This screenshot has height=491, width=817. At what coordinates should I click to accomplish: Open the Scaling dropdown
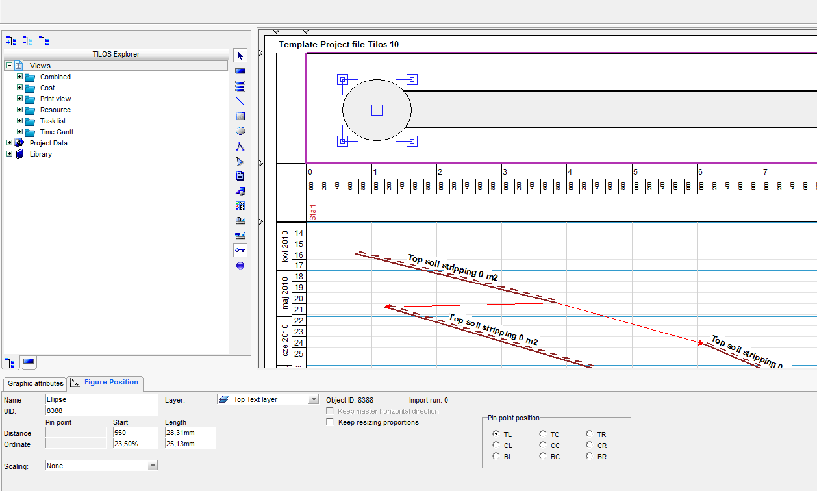pos(153,466)
